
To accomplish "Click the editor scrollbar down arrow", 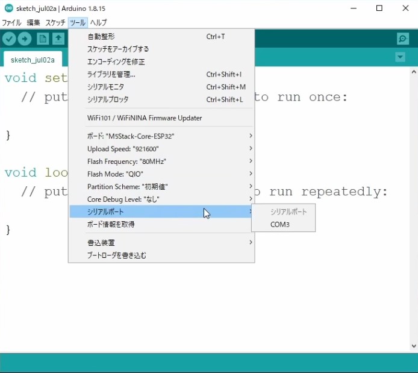I will 414,346.
